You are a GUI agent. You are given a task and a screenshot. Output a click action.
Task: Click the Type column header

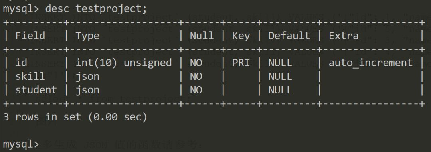(87, 36)
